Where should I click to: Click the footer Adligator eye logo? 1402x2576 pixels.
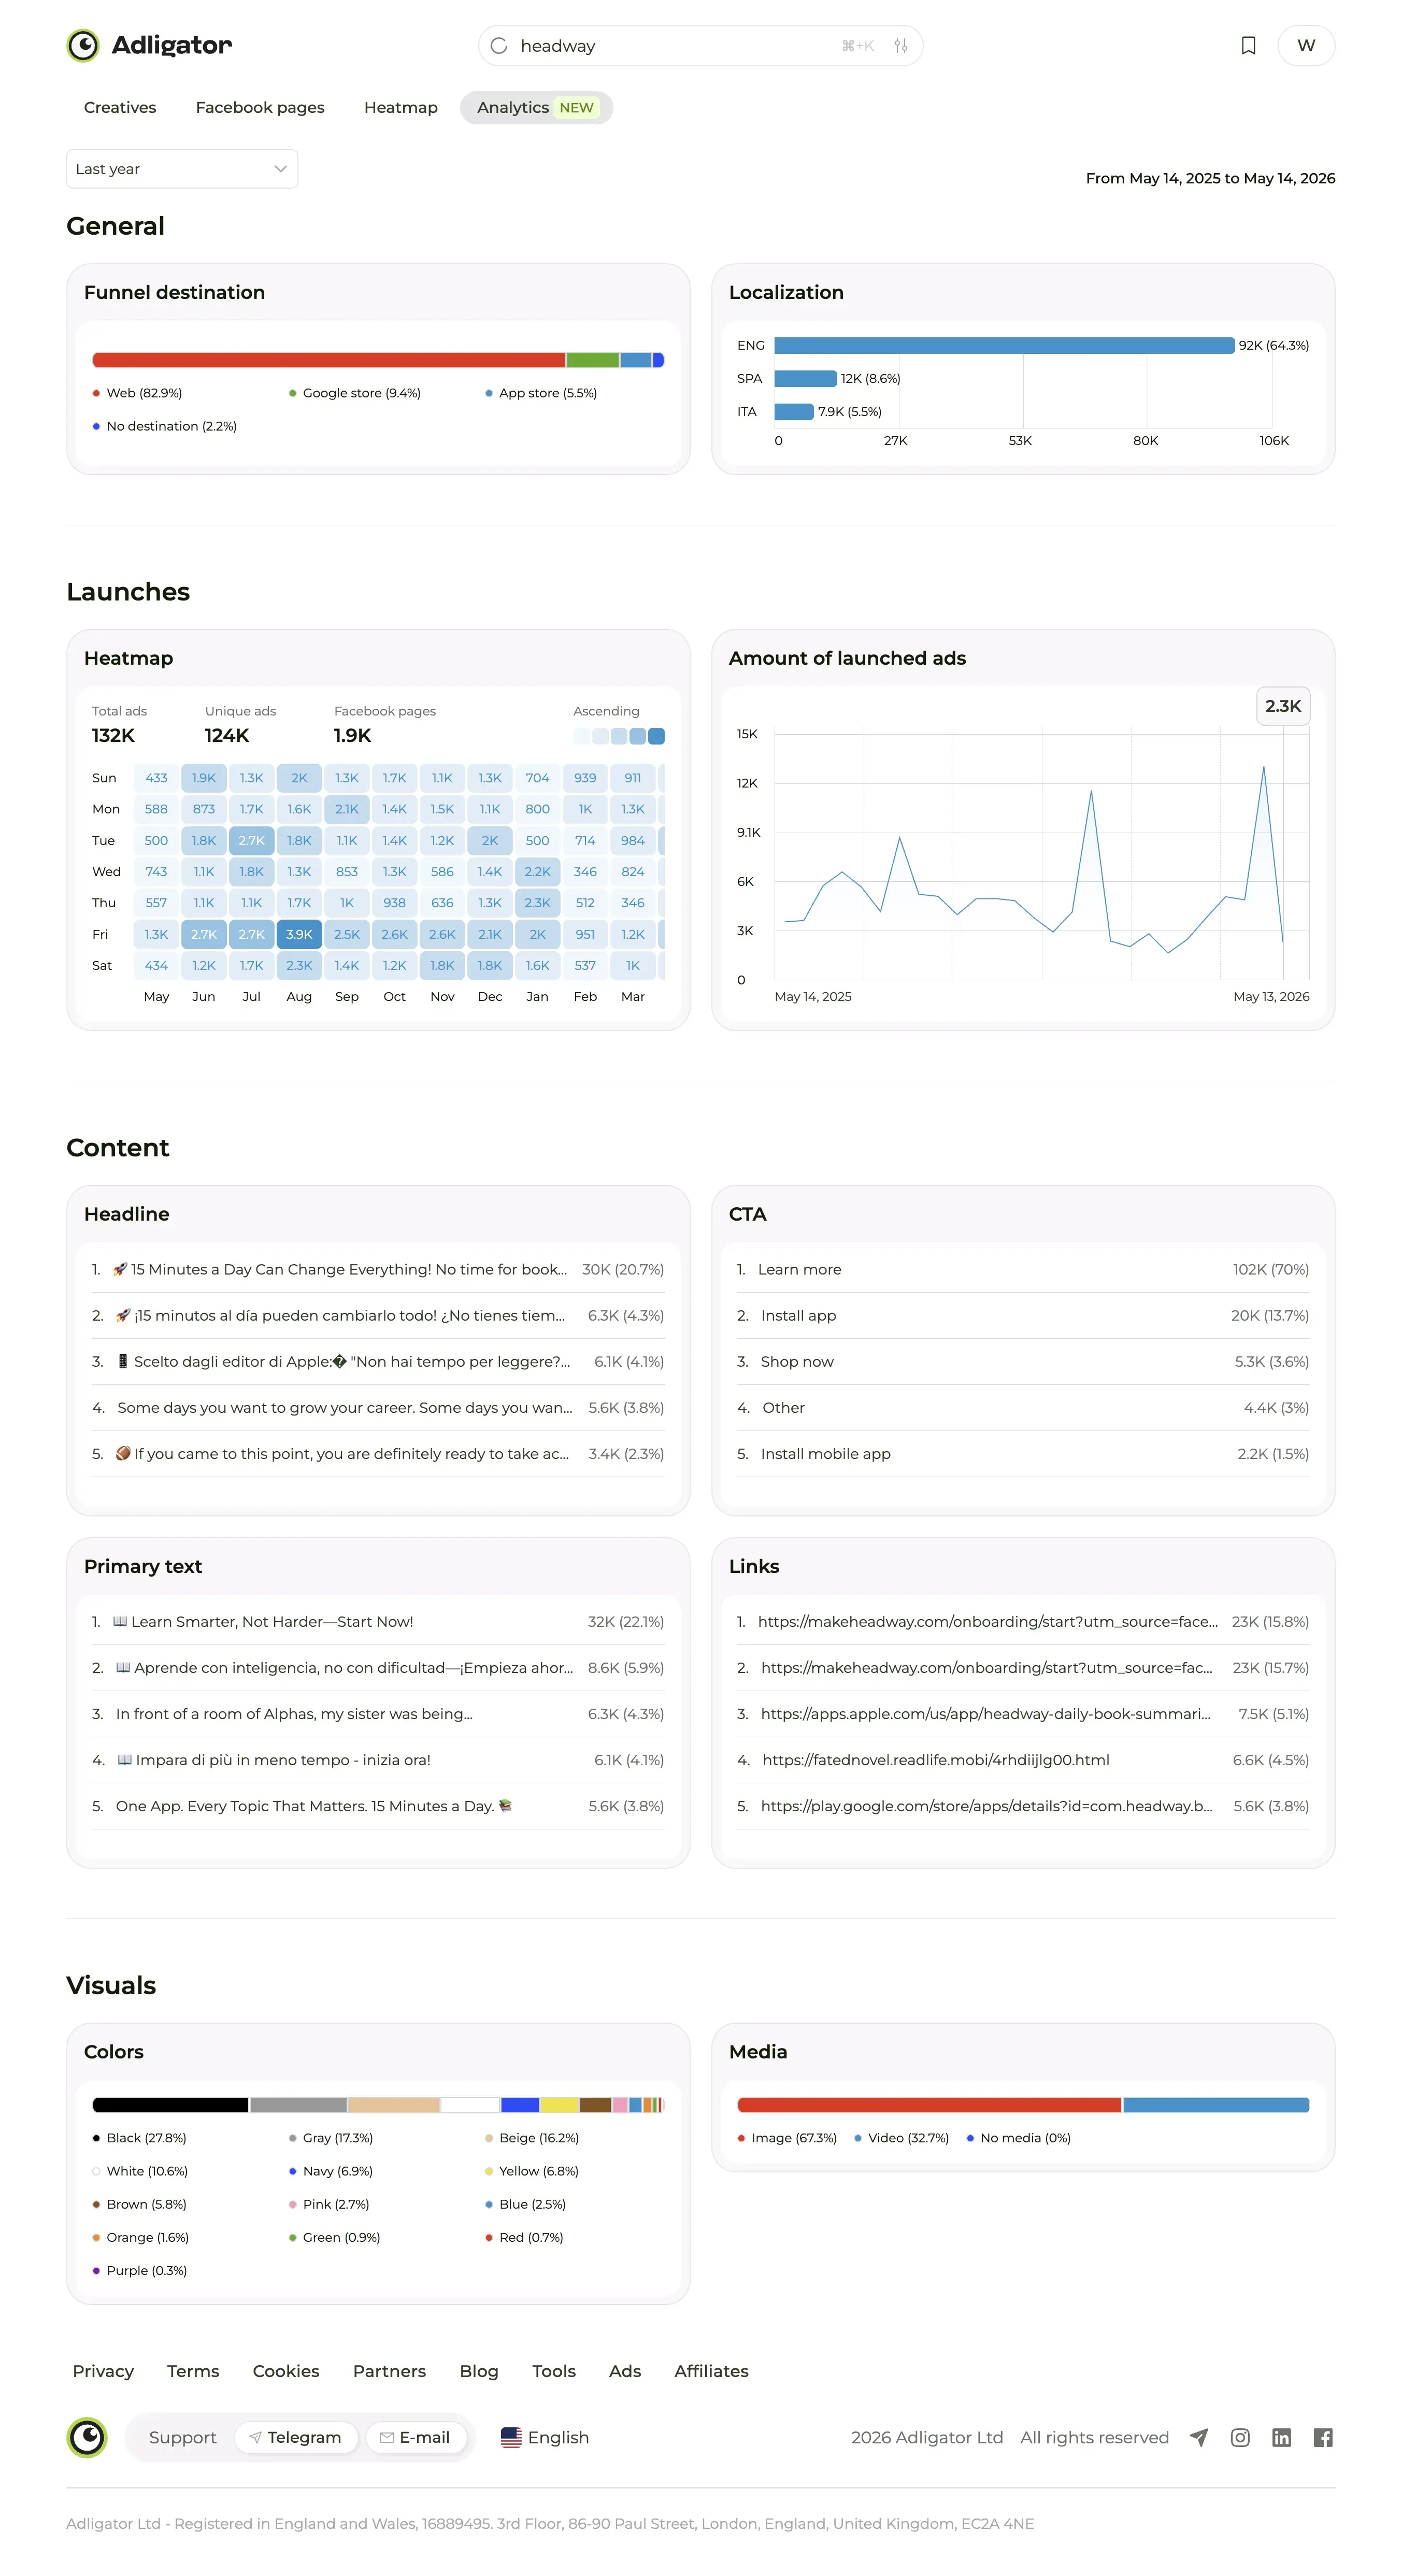(87, 2437)
